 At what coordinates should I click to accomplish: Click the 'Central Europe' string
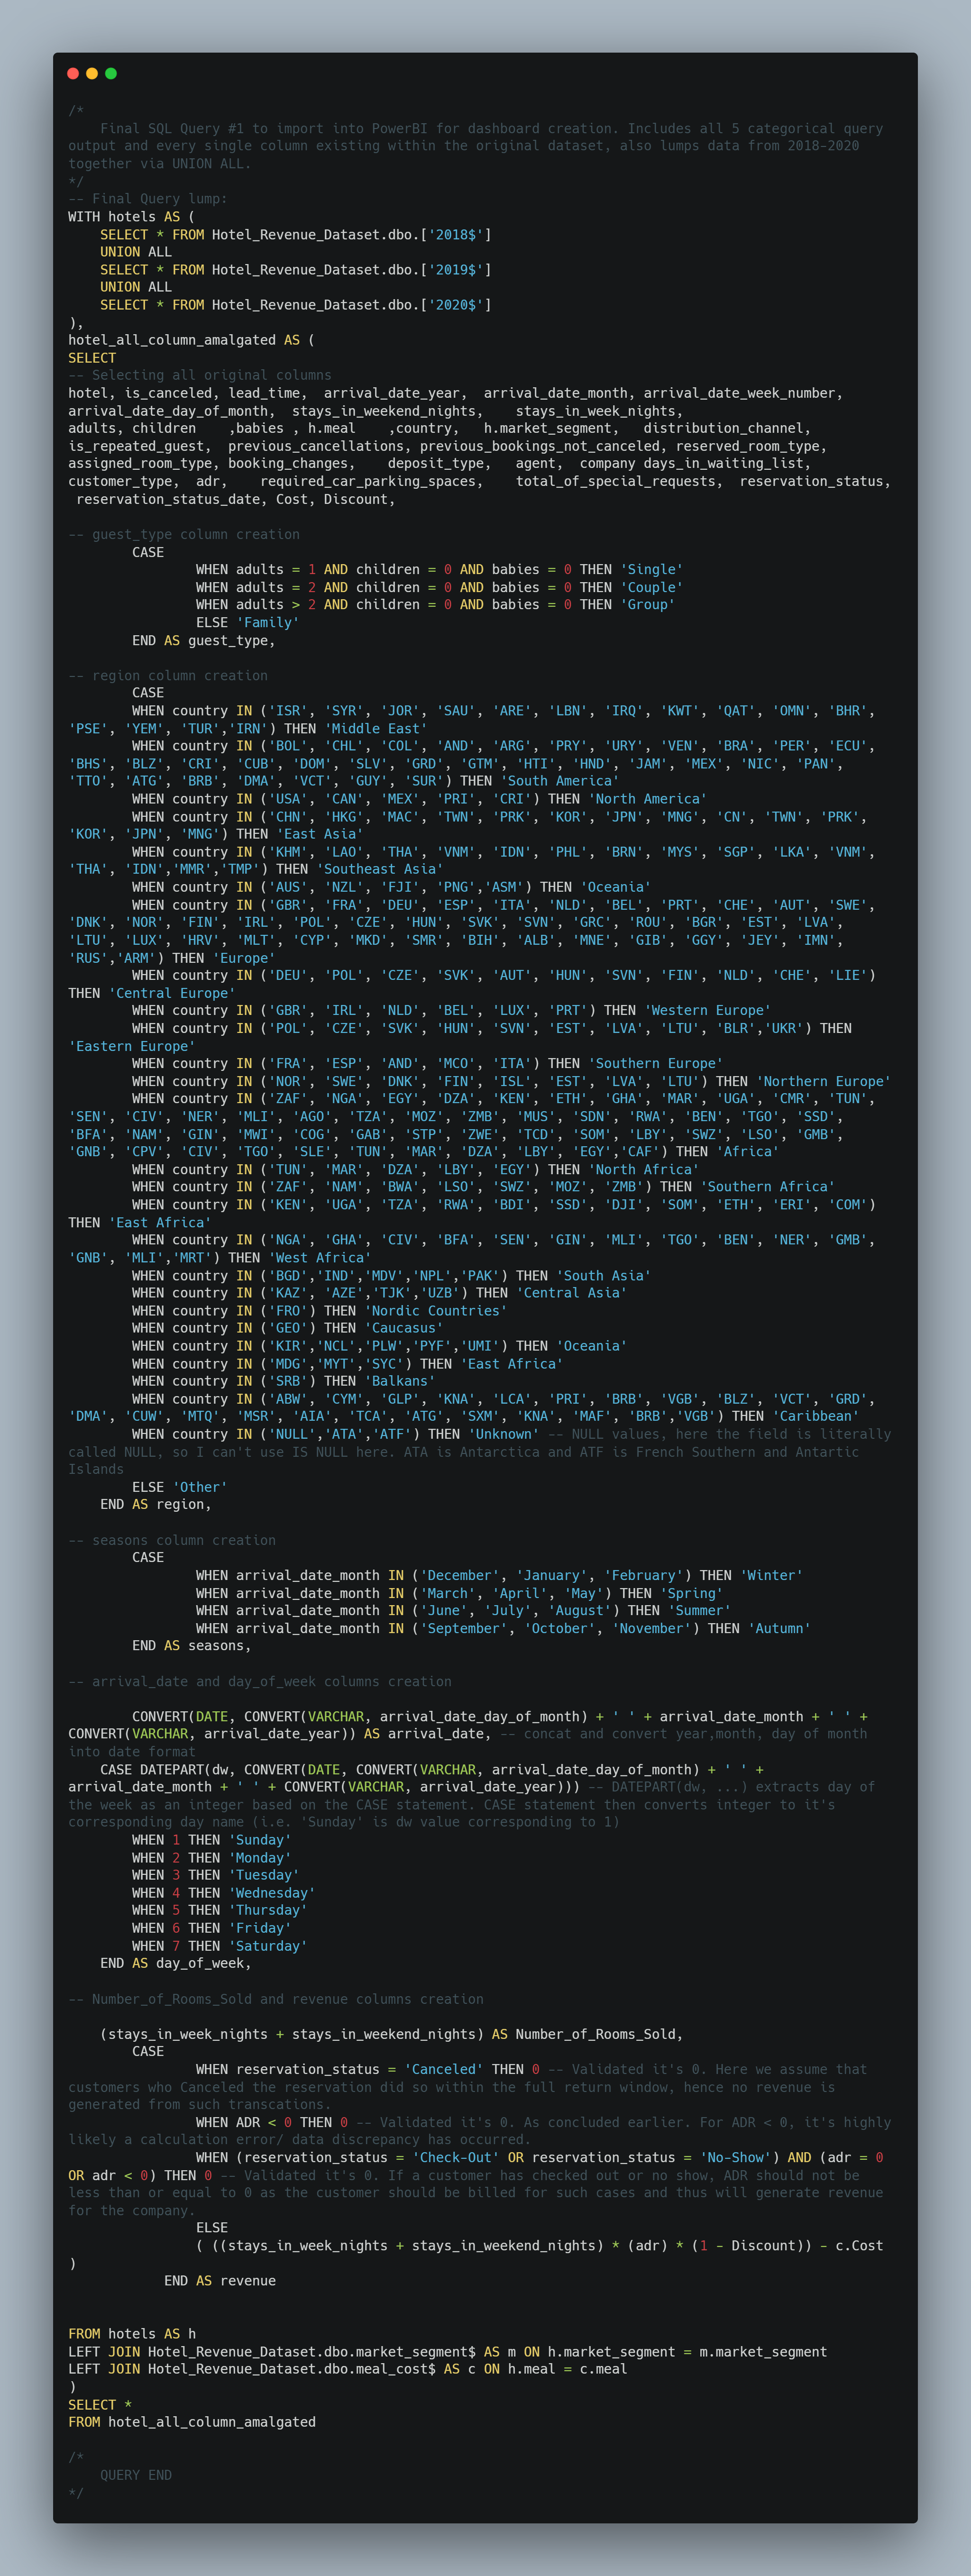(x=172, y=993)
